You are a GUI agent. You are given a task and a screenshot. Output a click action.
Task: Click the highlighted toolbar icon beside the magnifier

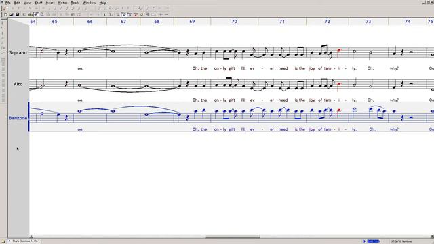tap(36, 14)
